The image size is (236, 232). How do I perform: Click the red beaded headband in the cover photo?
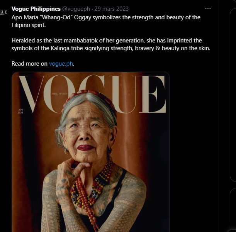90,96
